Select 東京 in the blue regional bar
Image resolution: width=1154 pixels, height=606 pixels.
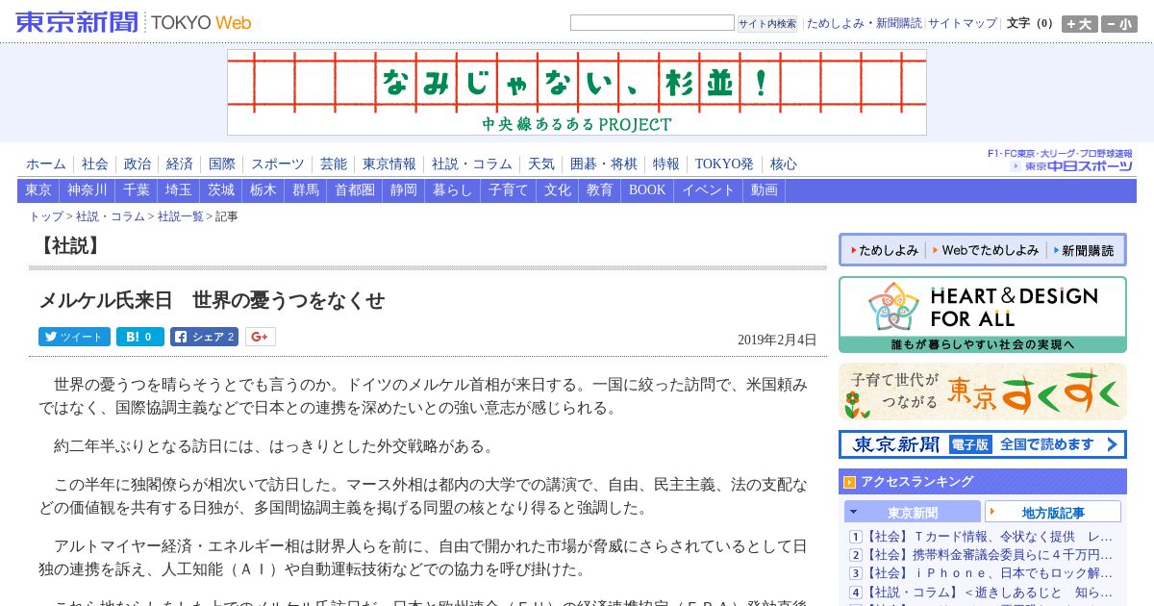pyautogui.click(x=38, y=190)
